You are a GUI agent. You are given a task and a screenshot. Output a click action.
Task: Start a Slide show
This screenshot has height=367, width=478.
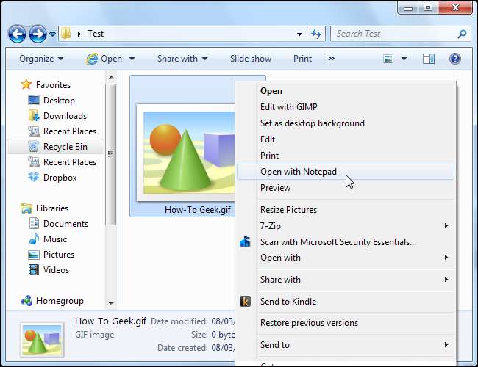coord(251,59)
